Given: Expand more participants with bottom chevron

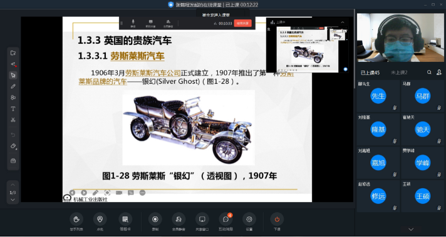Looking at the screenshot, I should tap(411, 229).
